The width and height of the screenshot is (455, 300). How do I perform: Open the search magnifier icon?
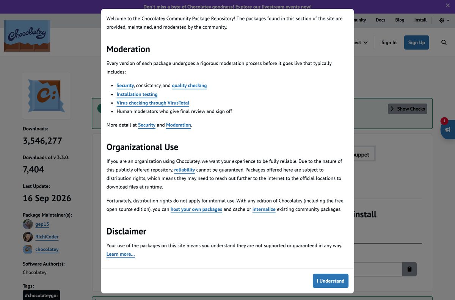click(444, 42)
